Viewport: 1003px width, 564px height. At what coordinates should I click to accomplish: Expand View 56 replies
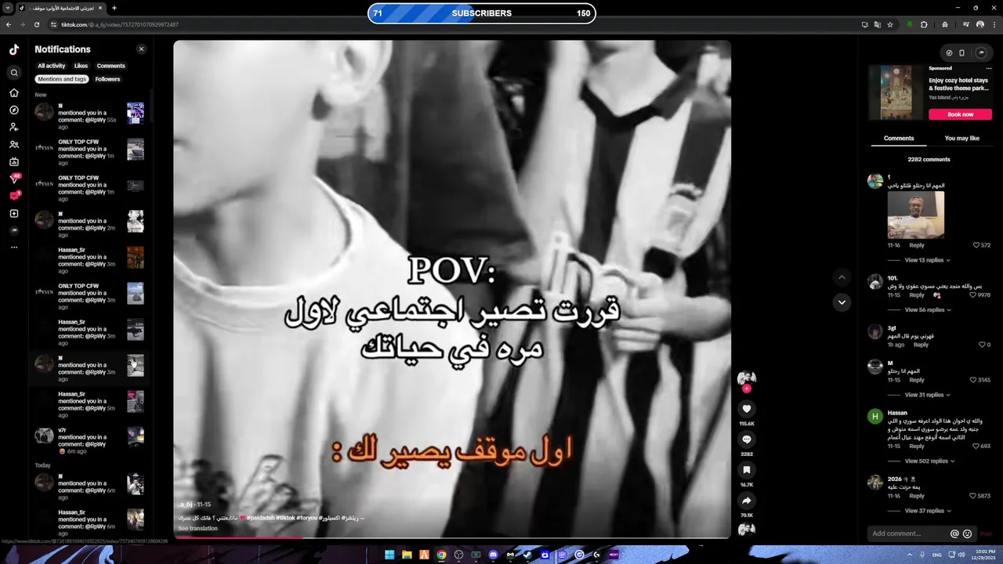(x=927, y=310)
